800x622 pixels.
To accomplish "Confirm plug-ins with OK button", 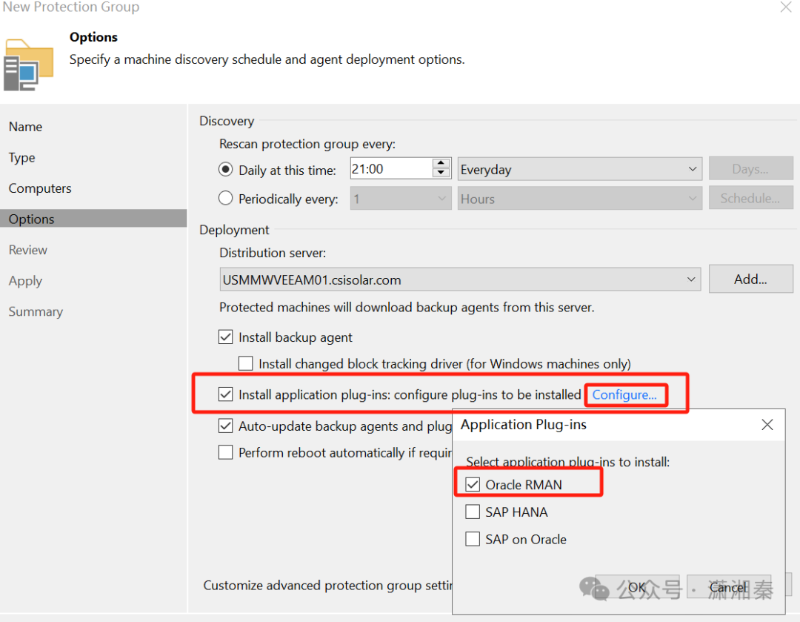I will 637,587.
